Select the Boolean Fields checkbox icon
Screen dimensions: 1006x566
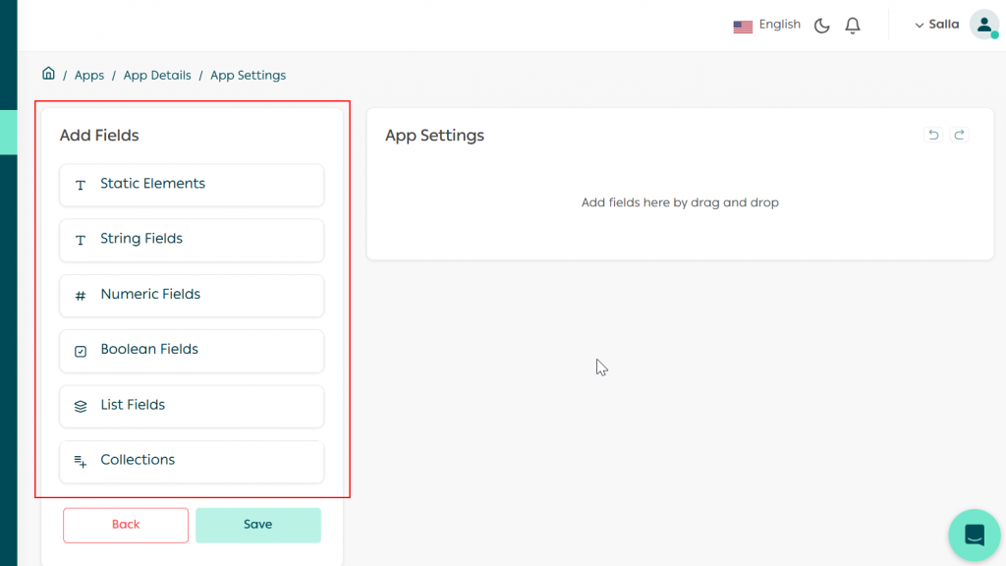click(81, 351)
